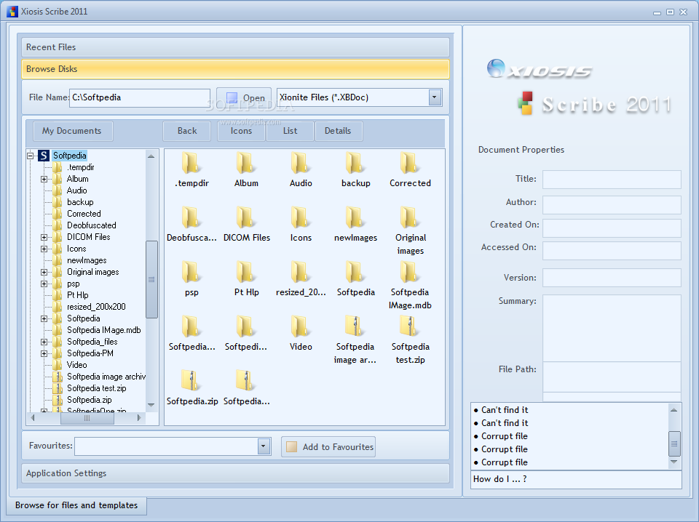Open the Video folder icon in file pane
The height and width of the screenshot is (522, 699).
click(300, 326)
